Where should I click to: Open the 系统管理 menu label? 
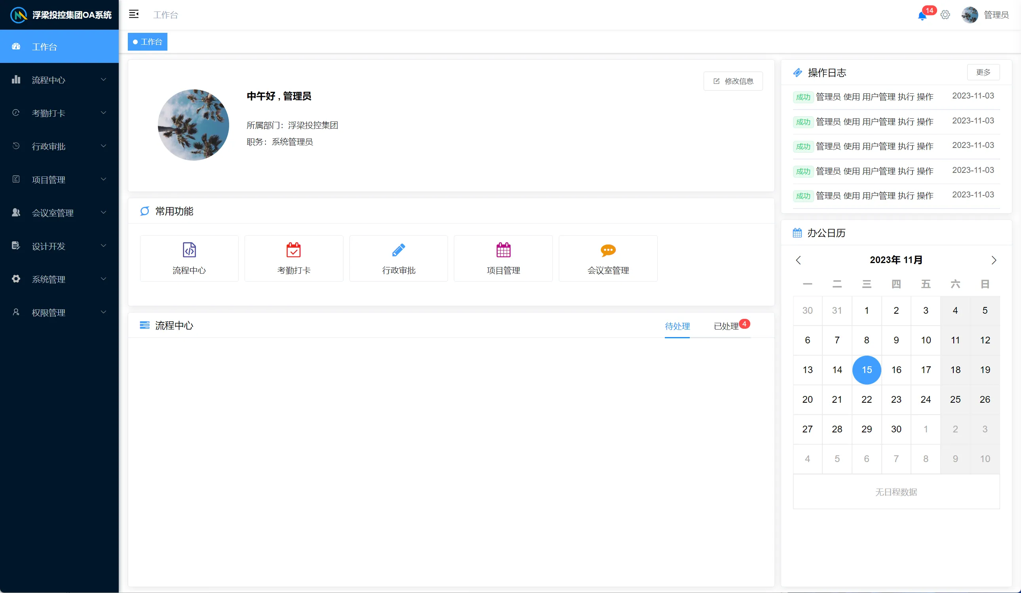(x=49, y=279)
